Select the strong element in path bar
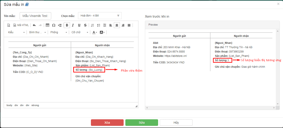The image size is (283, 128). [x=35, y=105]
